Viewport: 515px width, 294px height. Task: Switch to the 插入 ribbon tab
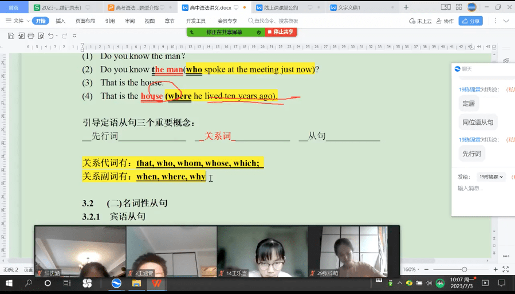(60, 21)
